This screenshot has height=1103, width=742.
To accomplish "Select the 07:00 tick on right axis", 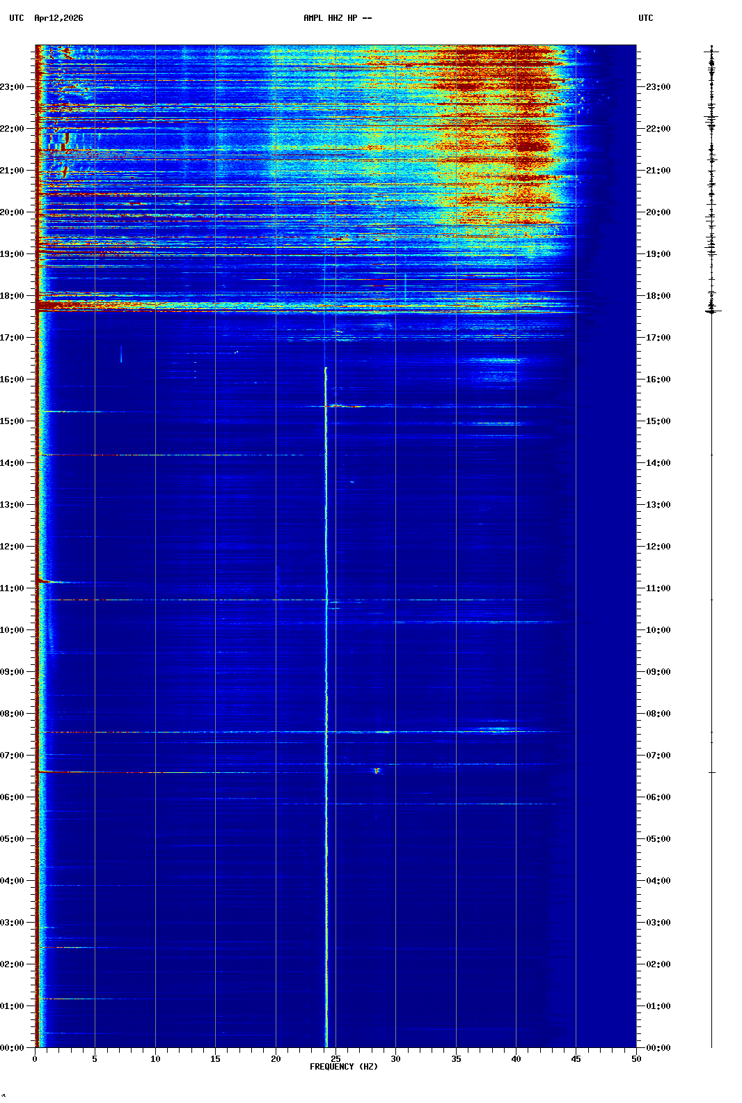I will pyautogui.click(x=658, y=756).
